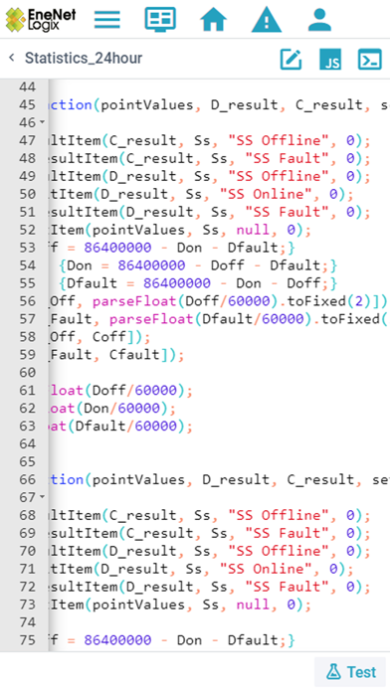Click Don variable on line 54
This screenshot has height=692, width=390.
click(x=80, y=265)
